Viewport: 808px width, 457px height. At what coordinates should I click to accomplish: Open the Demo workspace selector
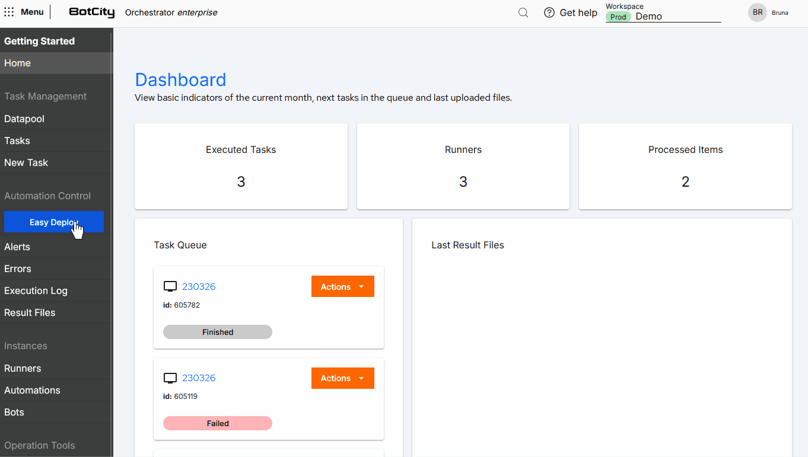[650, 16]
